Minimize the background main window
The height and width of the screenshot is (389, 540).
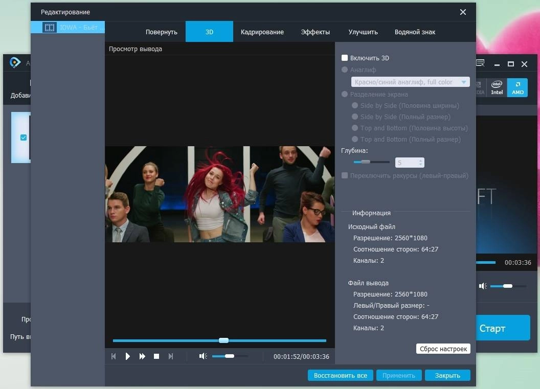tap(497, 64)
